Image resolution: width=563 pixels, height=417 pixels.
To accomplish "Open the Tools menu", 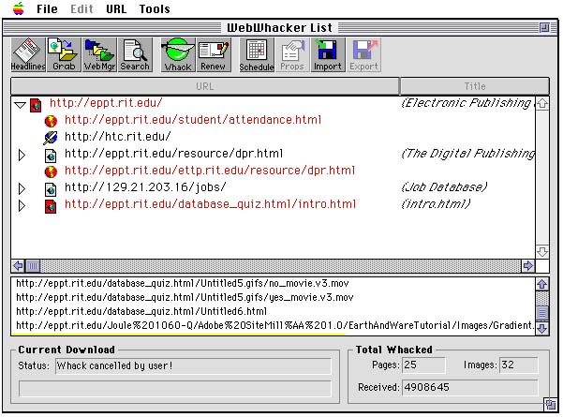I will coord(155,8).
